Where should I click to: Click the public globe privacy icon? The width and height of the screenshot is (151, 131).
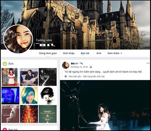[x=91, y=67]
